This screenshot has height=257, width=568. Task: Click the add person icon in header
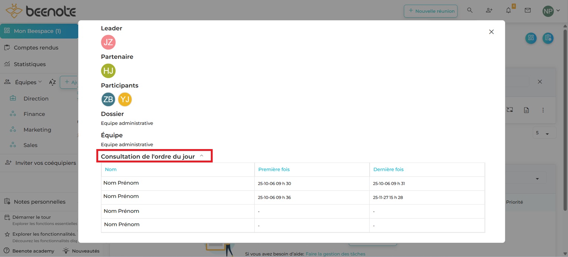[489, 10]
